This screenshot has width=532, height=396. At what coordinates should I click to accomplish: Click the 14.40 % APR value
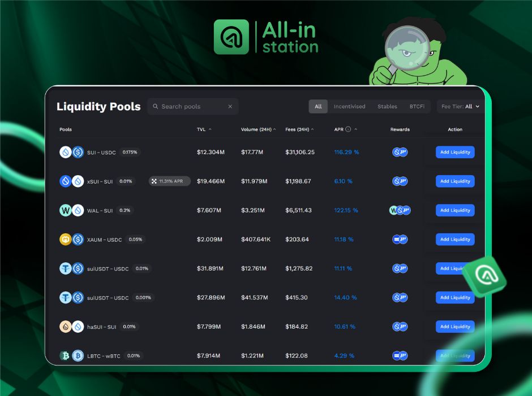[x=345, y=297]
